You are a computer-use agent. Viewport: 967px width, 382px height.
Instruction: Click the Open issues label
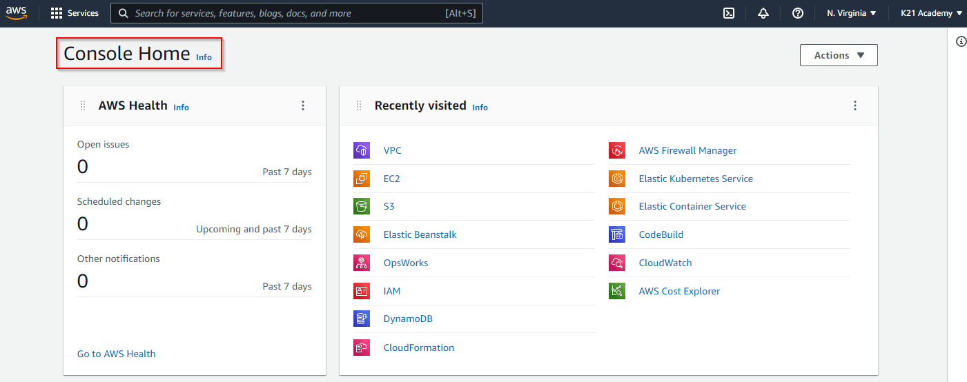pos(103,144)
